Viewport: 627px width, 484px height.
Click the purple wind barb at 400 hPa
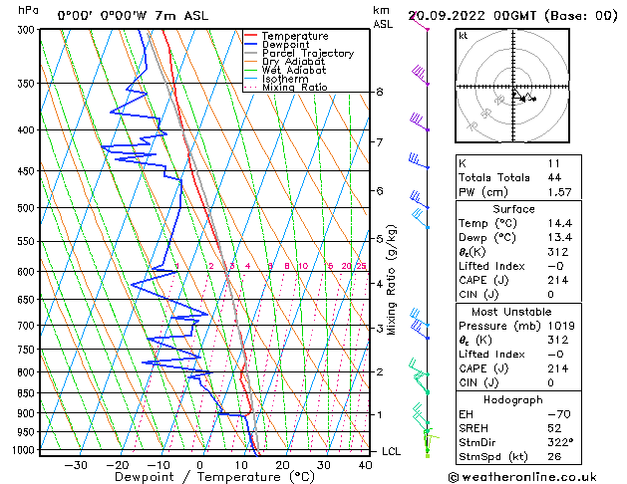pos(419,121)
